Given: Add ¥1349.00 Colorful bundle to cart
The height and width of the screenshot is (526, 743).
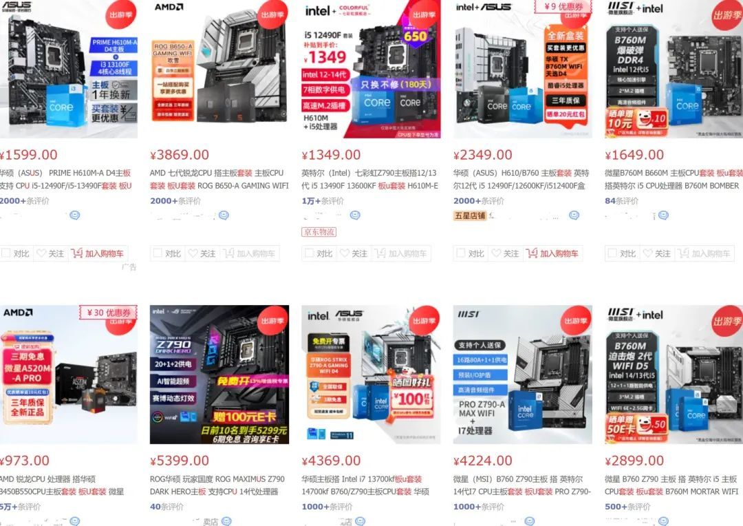Looking at the screenshot, I should point(400,254).
